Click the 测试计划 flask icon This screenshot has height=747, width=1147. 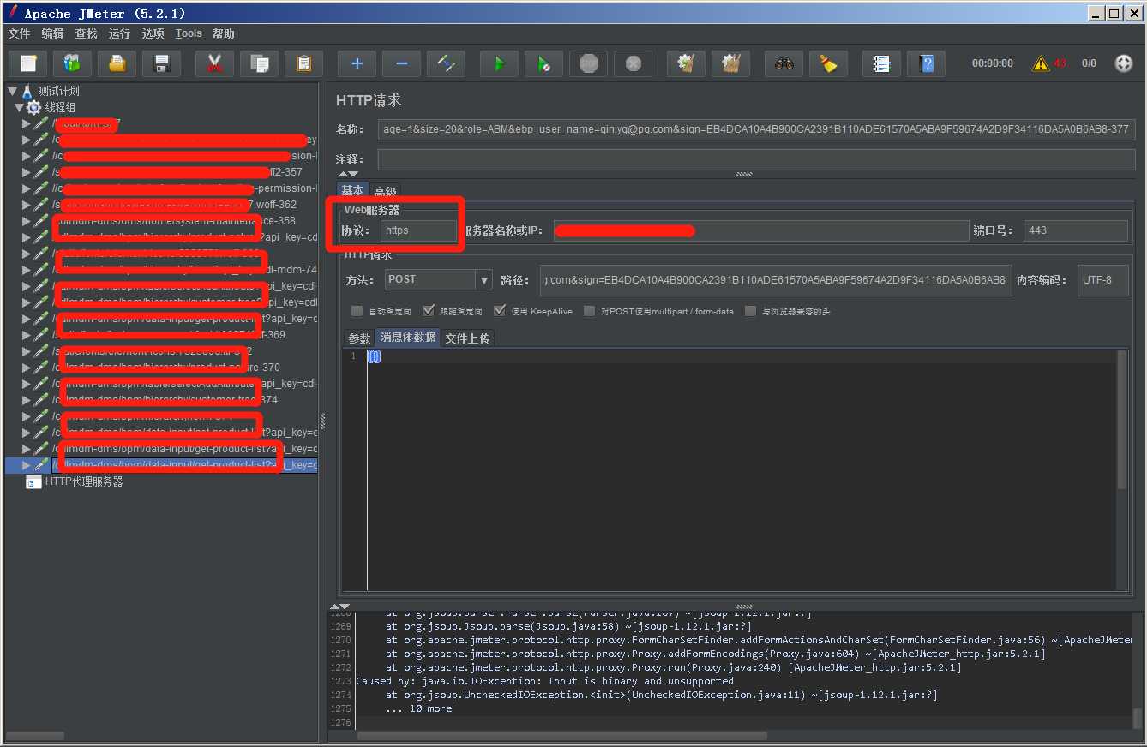coord(27,91)
